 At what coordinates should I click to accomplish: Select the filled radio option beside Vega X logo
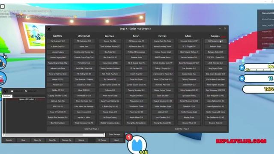pyautogui.click(x=12, y=91)
